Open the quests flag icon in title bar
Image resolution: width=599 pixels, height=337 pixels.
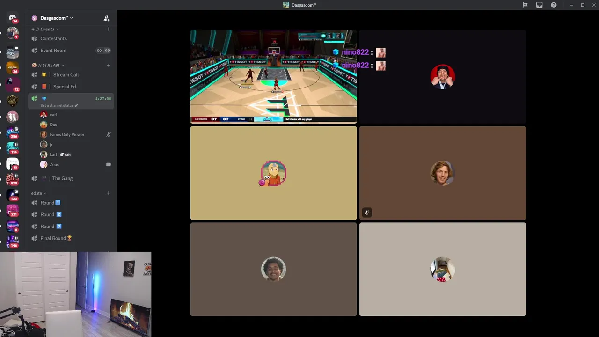point(525,5)
